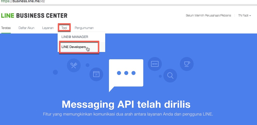The image size is (257, 125).
Task: Click the coffee cup icon
Action: pos(187,64)
